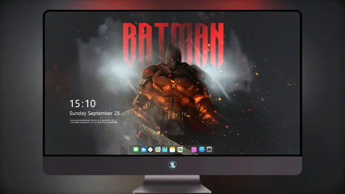This screenshot has width=345, height=194.
Task: Open the yellow Notes app in the dock
Action: pyautogui.click(x=172, y=149)
